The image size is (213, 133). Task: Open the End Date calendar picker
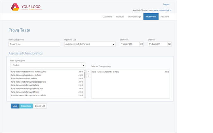(169, 44)
